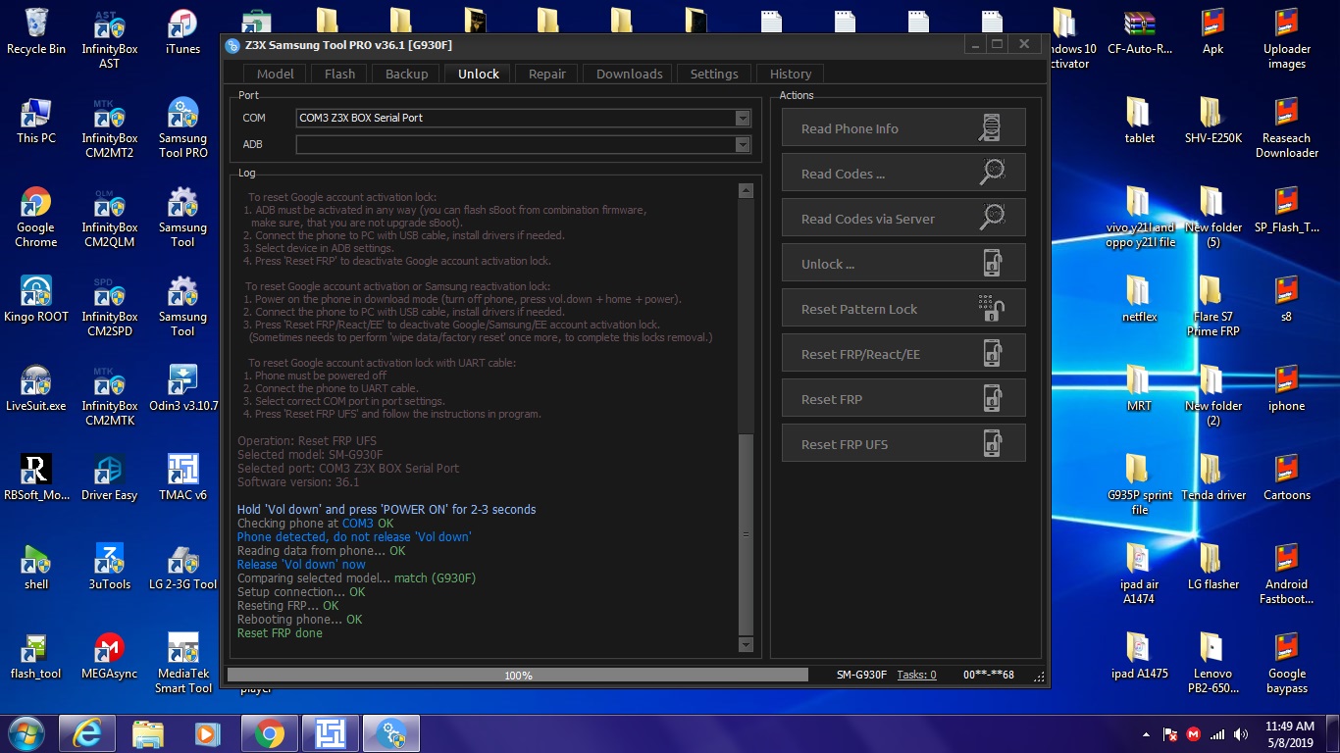Launch Samsung Tool PRO desktop shortcut
This screenshot has width=1340, height=753.
pos(182,128)
